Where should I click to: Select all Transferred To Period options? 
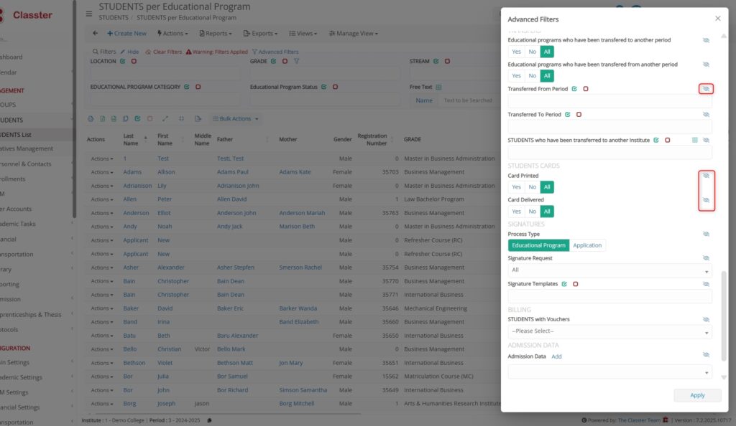[x=568, y=115]
